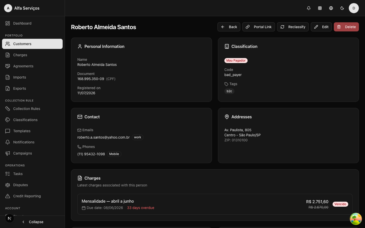365x228 pixels.
Task: Open the language globe icon
Action: [x=331, y=8]
